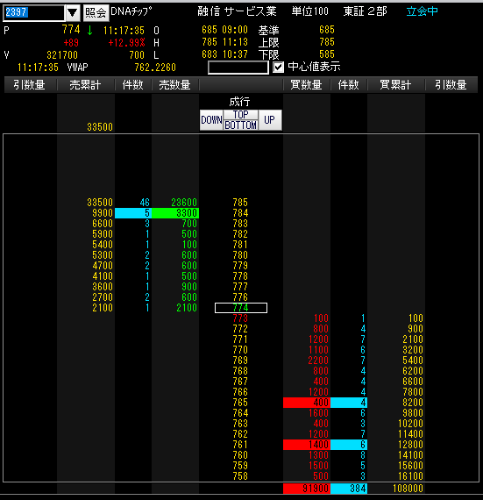Click highlighted buy quantity 400 at 765
Screen dimensions: 483x500
point(307,403)
